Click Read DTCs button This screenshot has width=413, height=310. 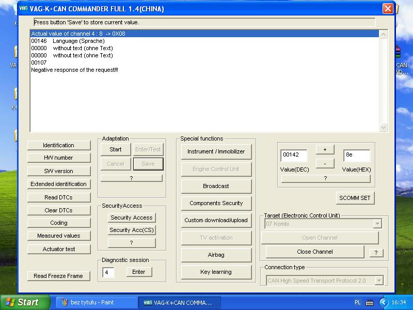[x=59, y=197]
